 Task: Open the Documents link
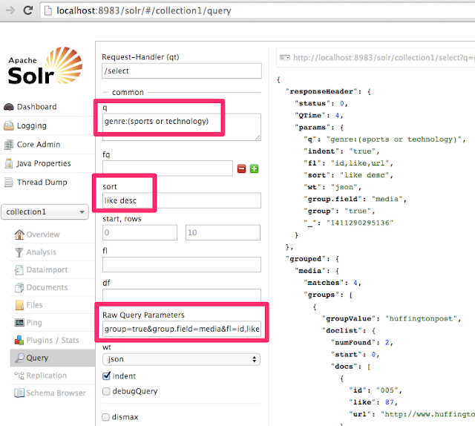point(47,287)
